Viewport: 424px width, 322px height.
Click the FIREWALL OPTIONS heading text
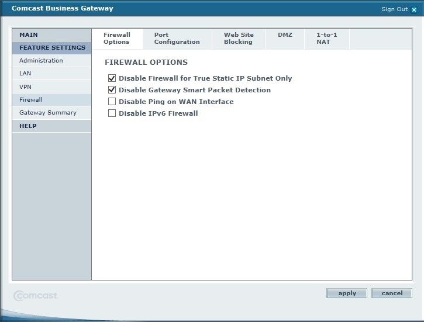[x=146, y=63]
